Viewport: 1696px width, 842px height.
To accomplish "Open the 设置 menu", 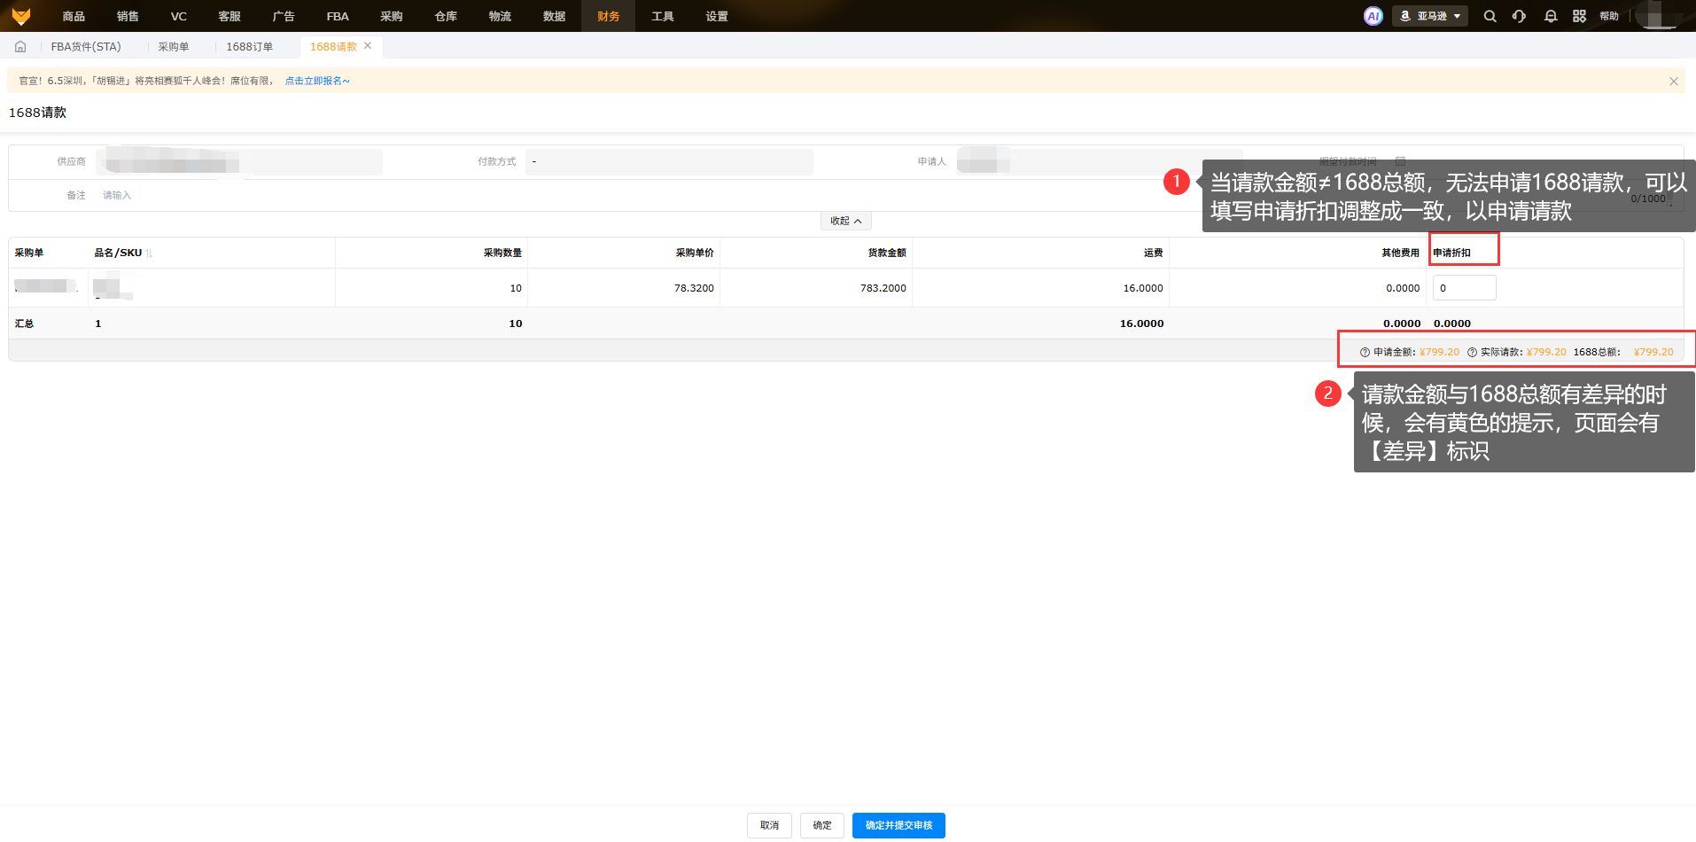I will tap(717, 16).
